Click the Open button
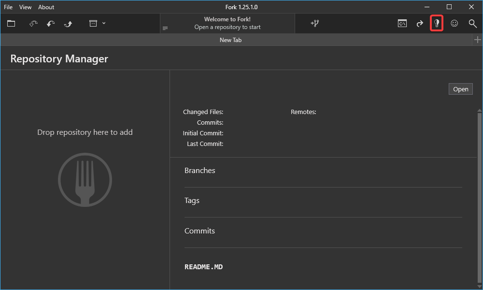 click(x=460, y=89)
